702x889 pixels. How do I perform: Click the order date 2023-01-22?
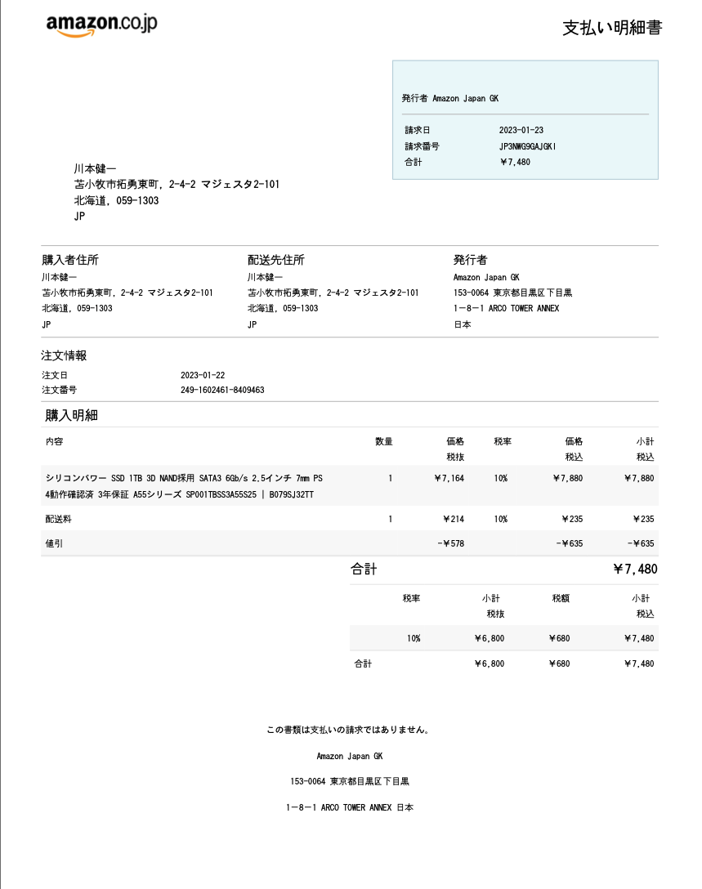[202, 375]
